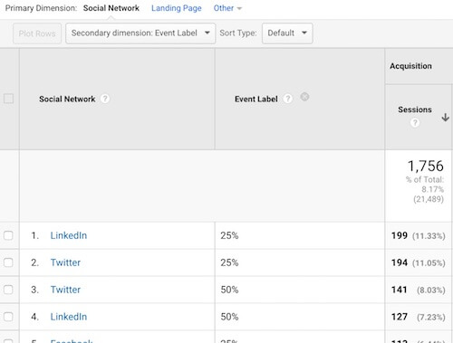Viewport: 453px width, 343px height.
Task: Switch primary dimension to Landing Page
Action: (x=177, y=8)
